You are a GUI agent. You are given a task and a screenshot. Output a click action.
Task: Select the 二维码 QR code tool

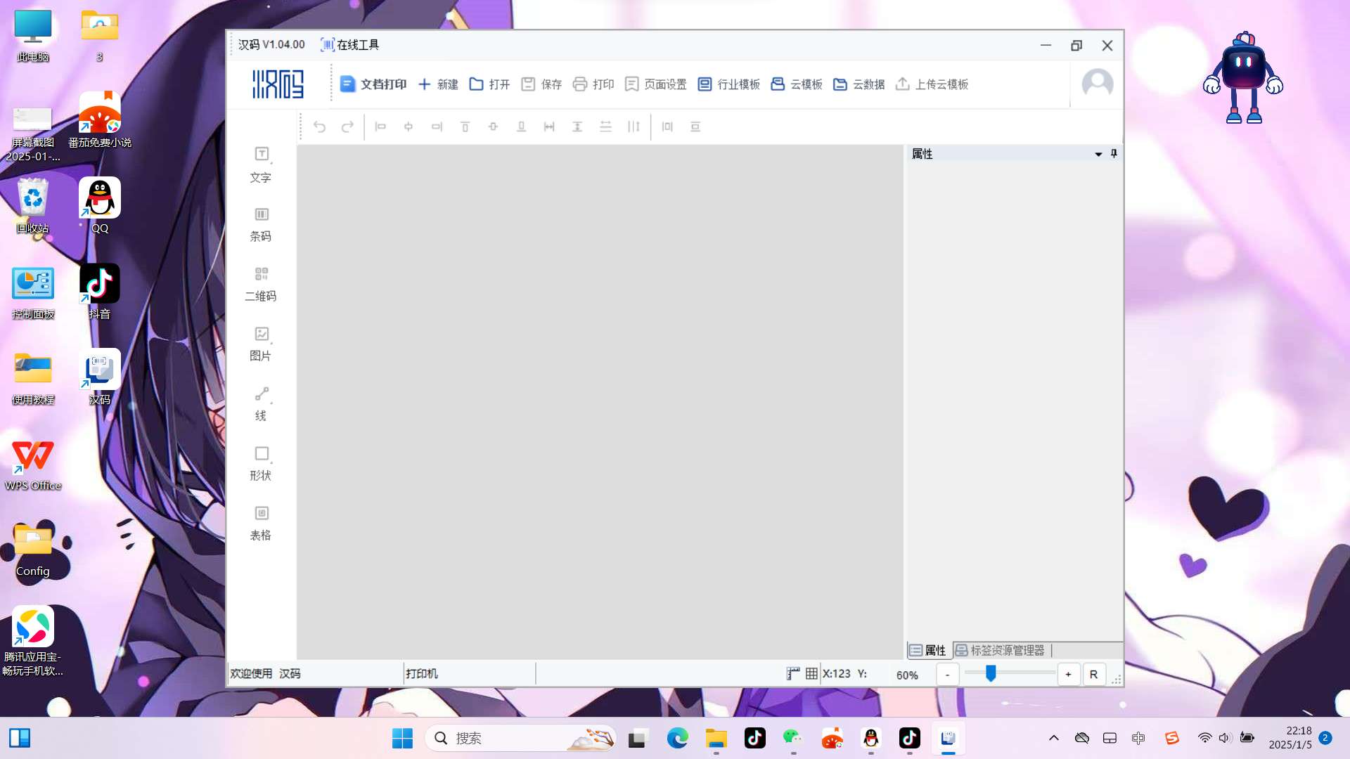click(x=261, y=285)
